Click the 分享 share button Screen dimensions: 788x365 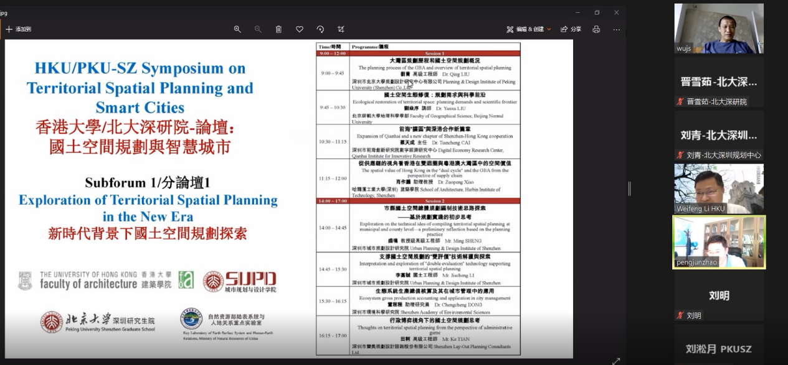[571, 29]
